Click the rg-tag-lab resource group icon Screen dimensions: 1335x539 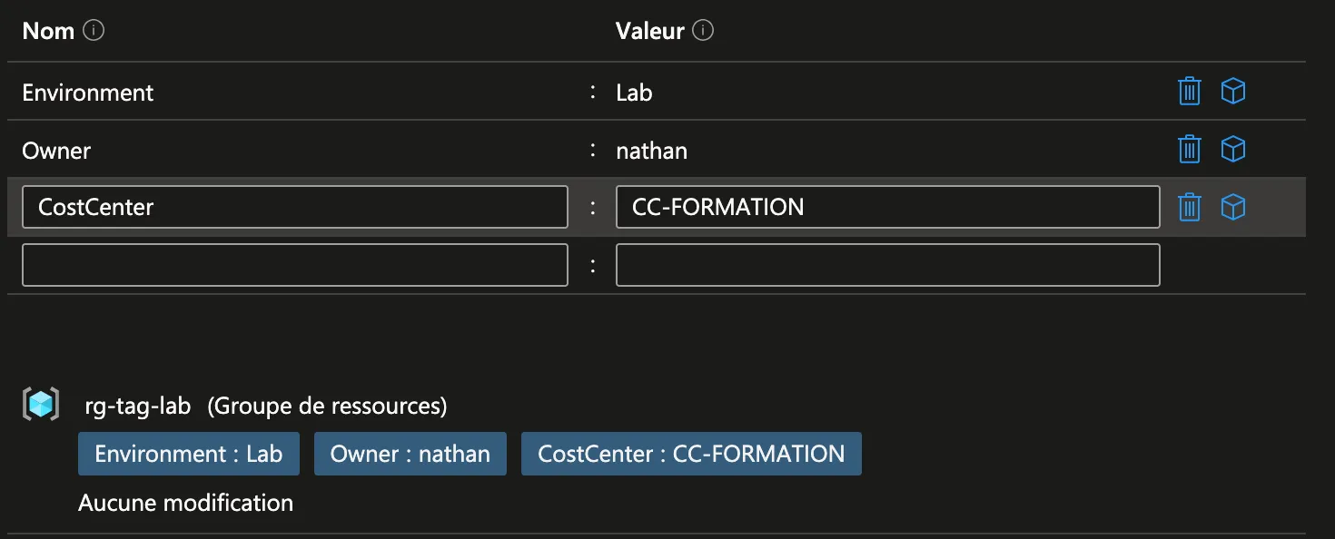coord(41,405)
